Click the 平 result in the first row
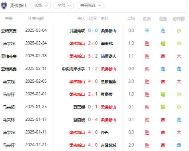The image size is (189, 151). tap(147, 31)
